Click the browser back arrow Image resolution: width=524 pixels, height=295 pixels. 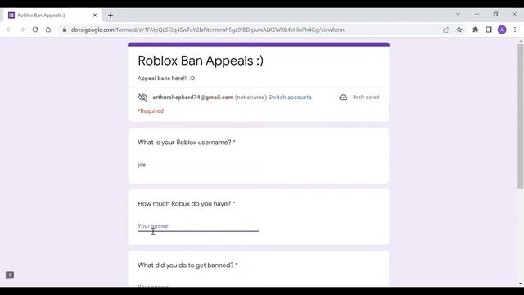(x=9, y=29)
